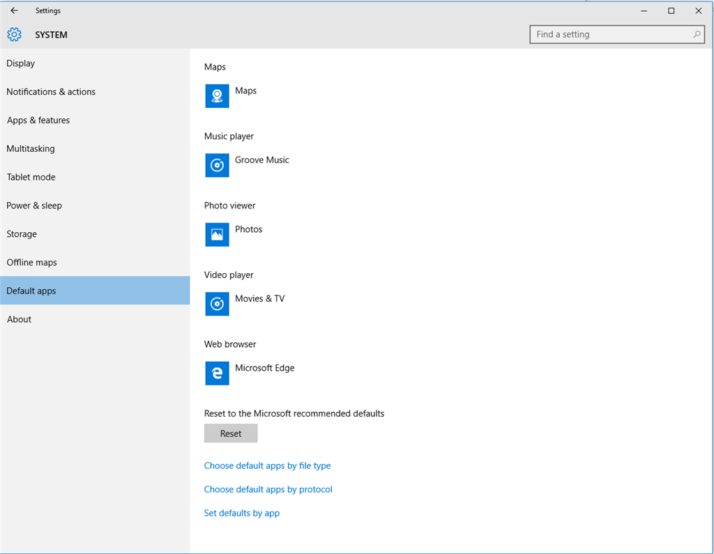Image resolution: width=714 pixels, height=554 pixels.
Task: Open Choose default apps by protocol
Action: [268, 489]
